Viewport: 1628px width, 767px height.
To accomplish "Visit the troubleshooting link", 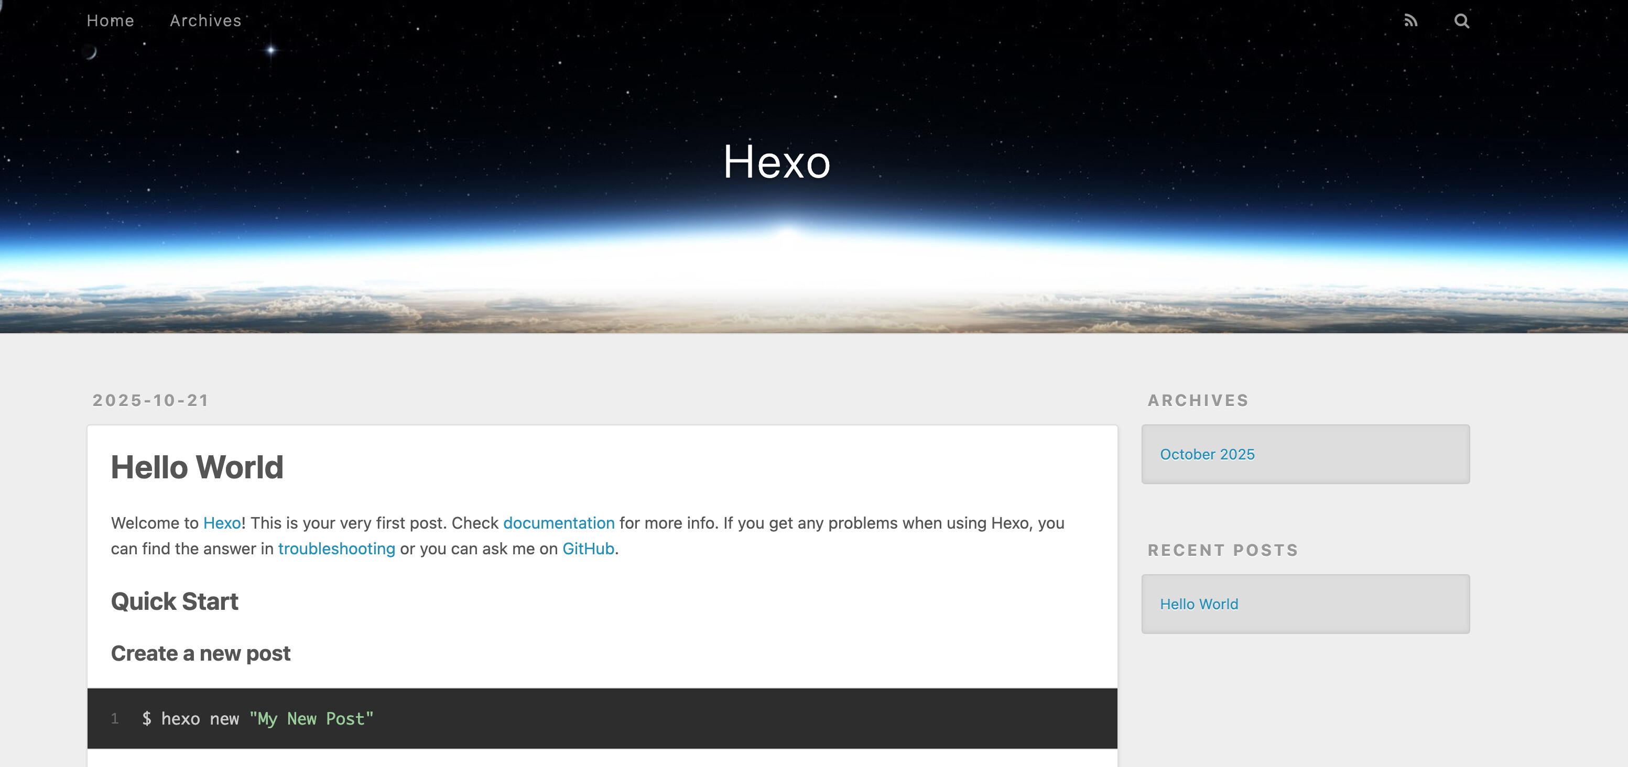I will [336, 549].
